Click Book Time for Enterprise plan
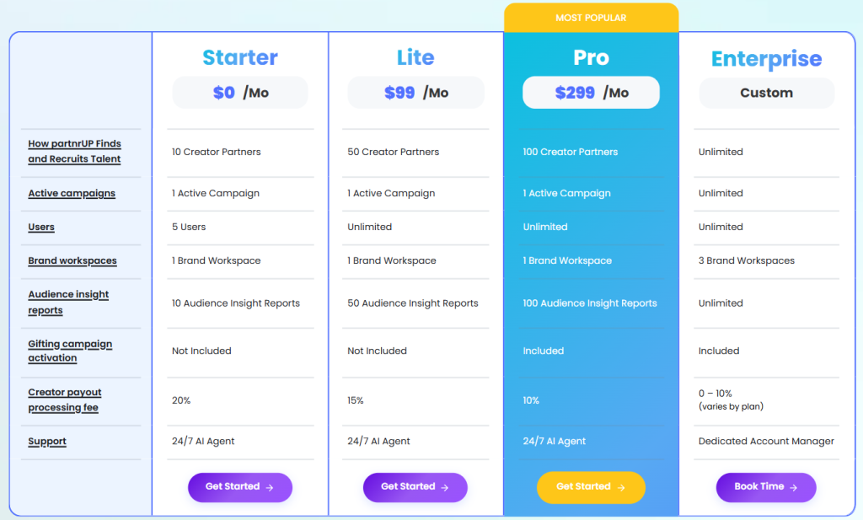This screenshot has width=863, height=520. [x=765, y=487]
